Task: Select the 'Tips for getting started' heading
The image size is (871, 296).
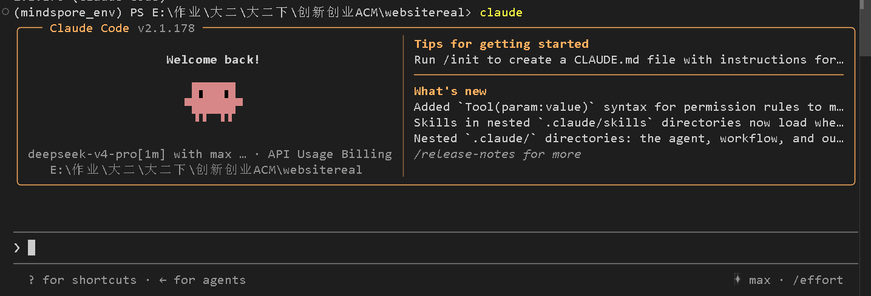Action: (x=501, y=44)
